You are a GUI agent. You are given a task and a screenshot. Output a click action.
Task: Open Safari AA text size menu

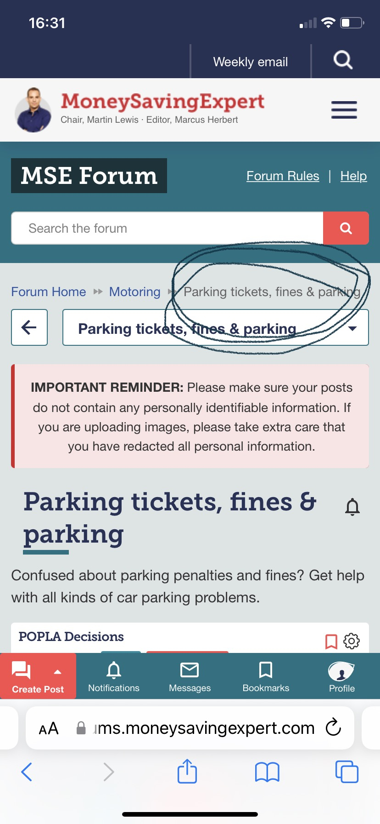(x=49, y=728)
